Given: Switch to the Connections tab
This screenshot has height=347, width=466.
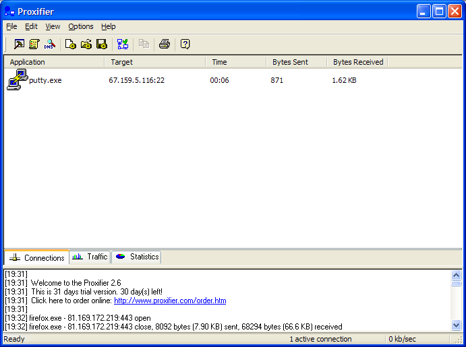Looking at the screenshot, I should coord(37,257).
